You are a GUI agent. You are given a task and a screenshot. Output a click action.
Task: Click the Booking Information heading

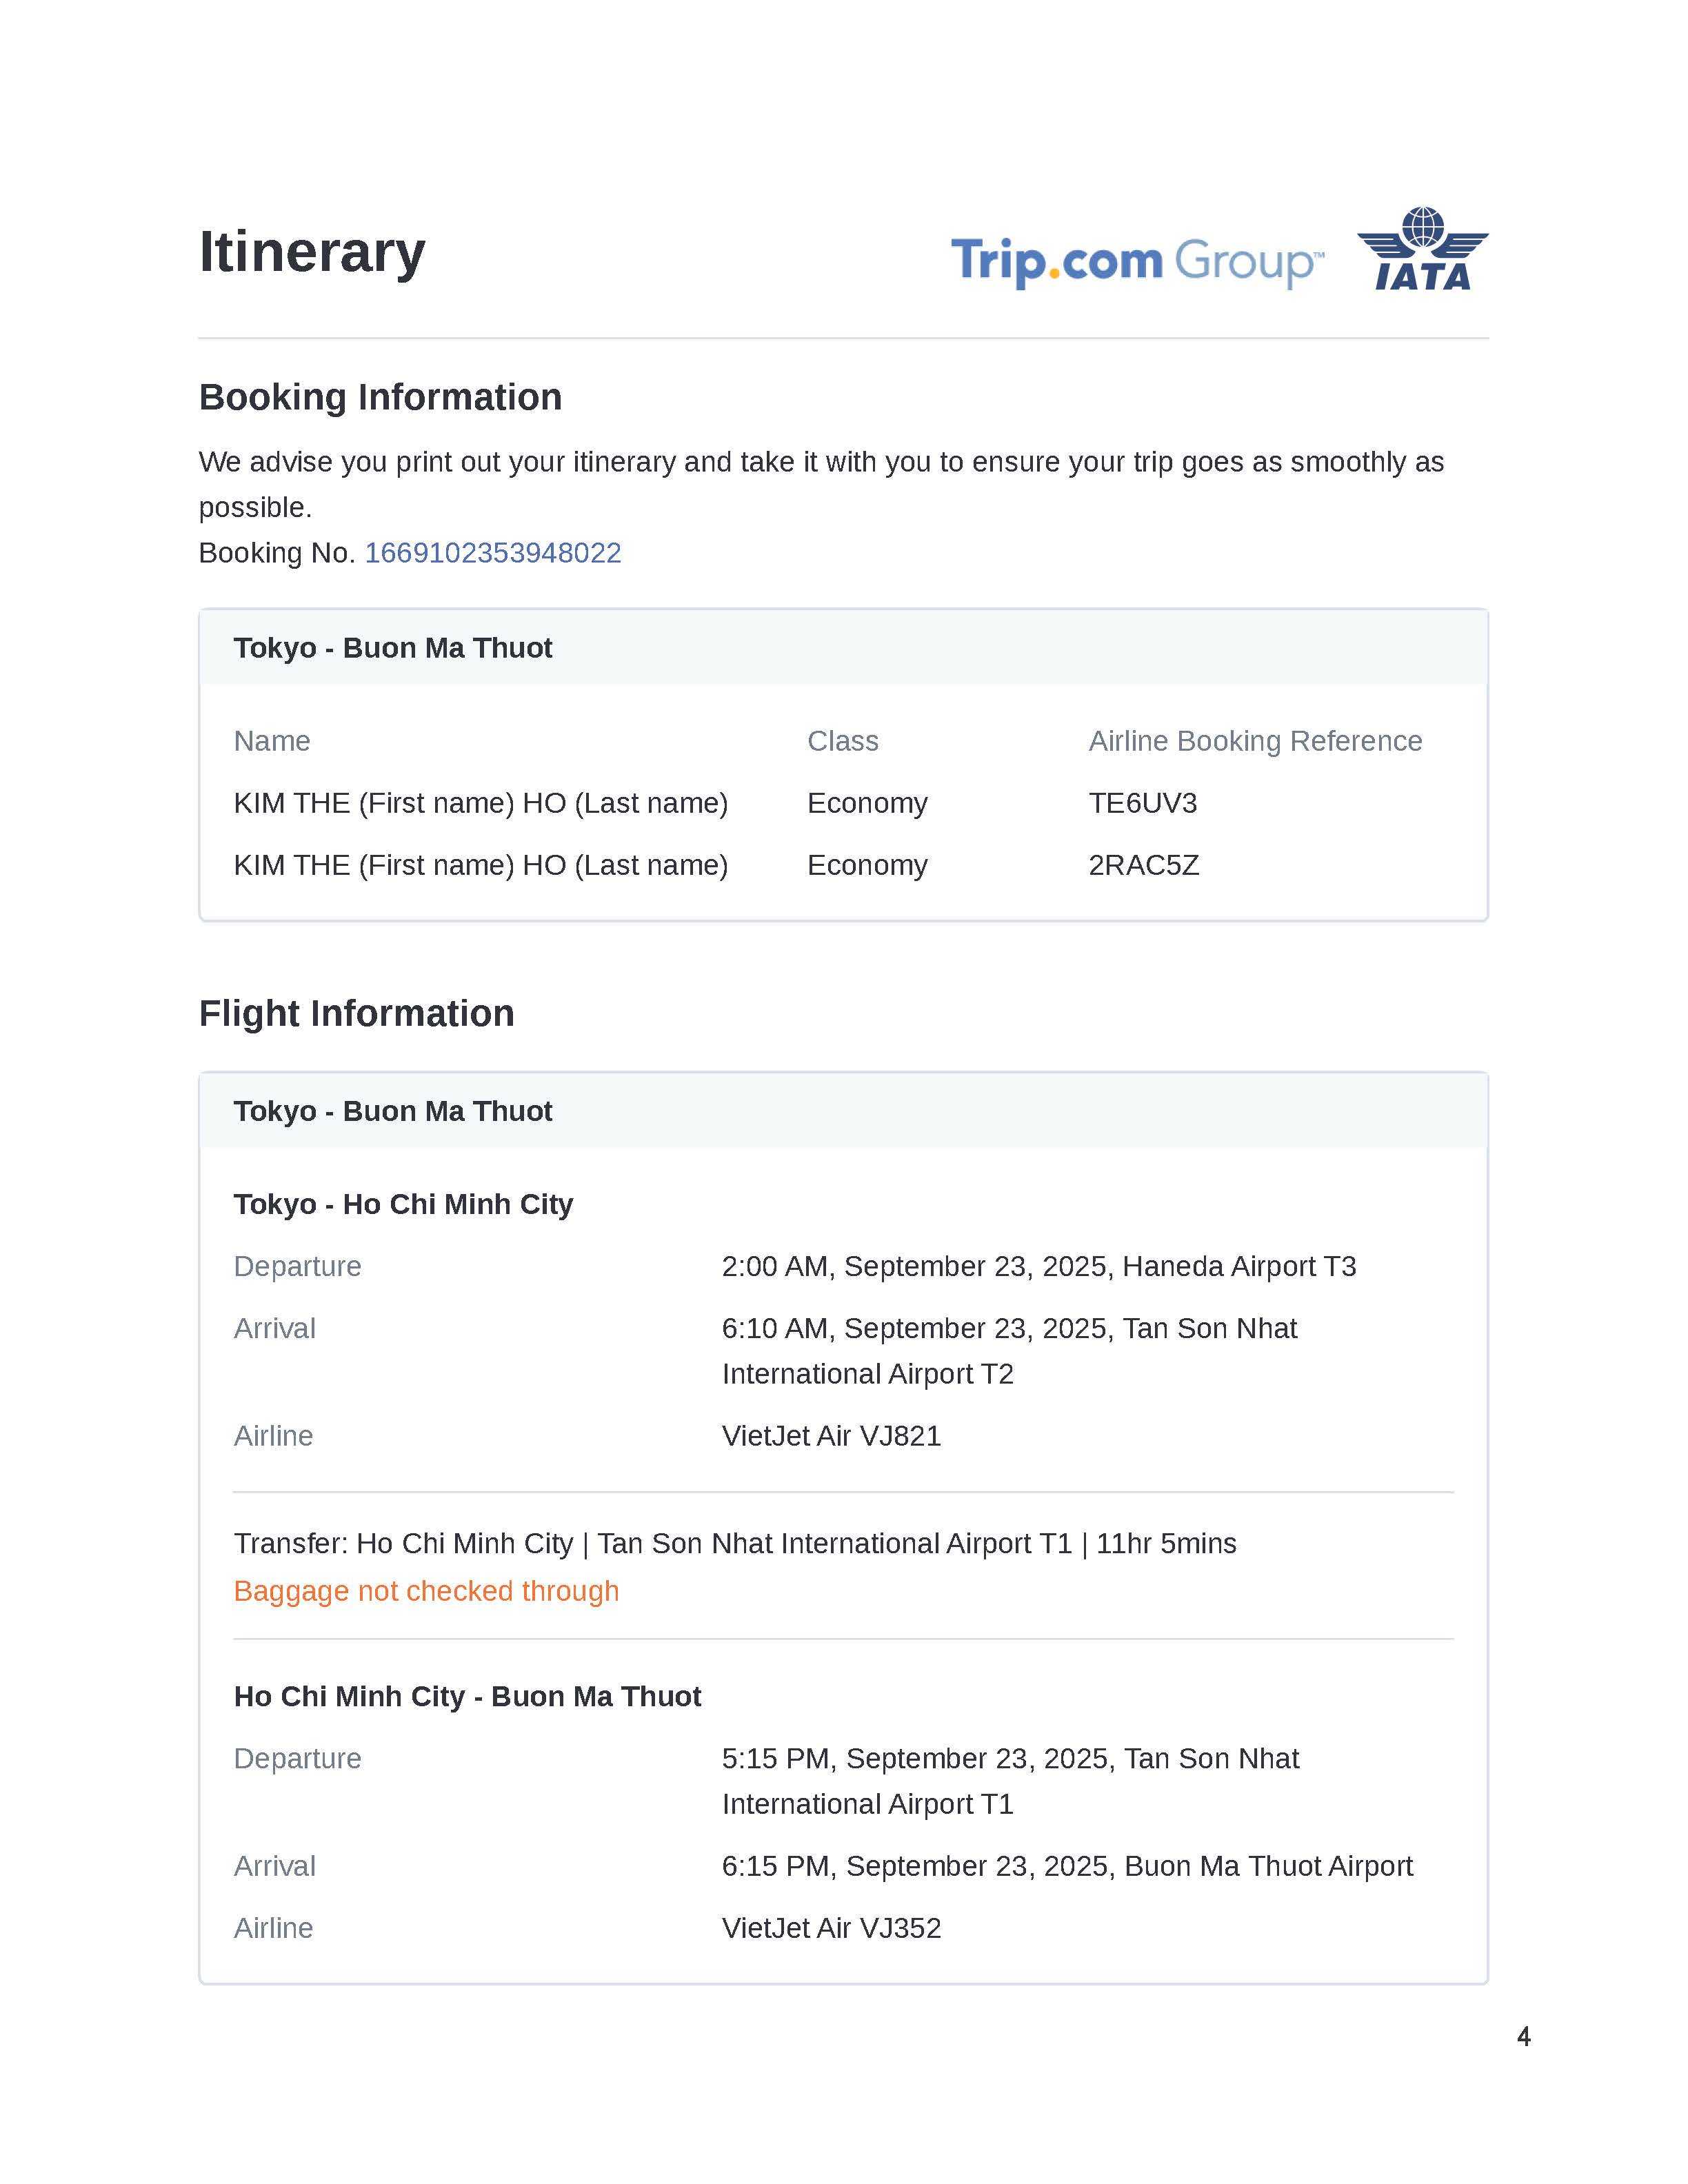tap(380, 397)
